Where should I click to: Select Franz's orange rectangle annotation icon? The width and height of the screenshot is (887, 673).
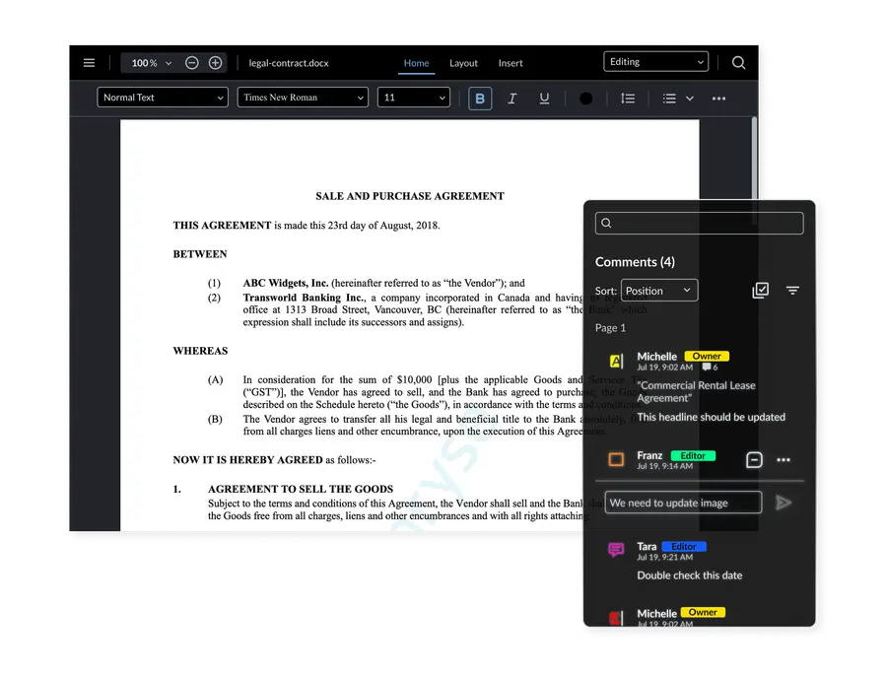coord(616,459)
